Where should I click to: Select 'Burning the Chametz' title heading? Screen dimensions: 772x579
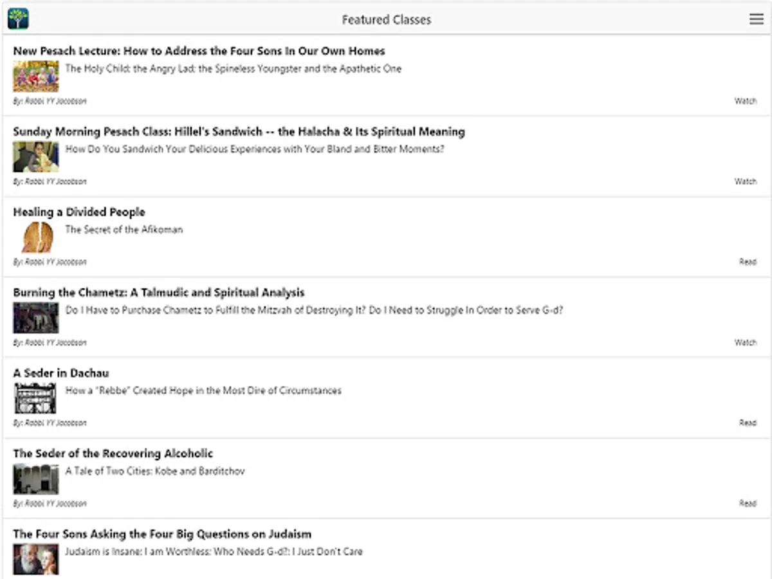point(158,293)
